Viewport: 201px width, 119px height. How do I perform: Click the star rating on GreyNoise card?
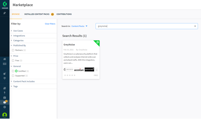70,75
